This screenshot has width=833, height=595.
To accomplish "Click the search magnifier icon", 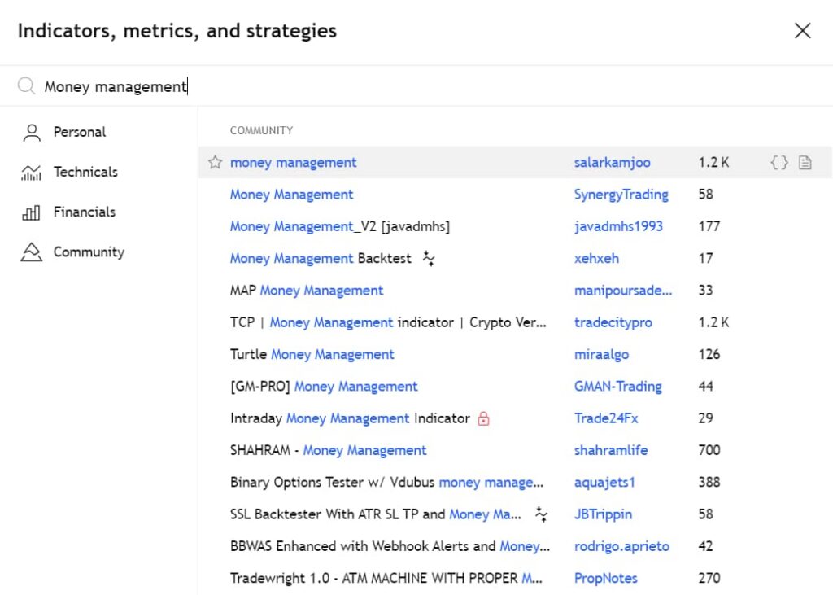I will pyautogui.click(x=27, y=86).
